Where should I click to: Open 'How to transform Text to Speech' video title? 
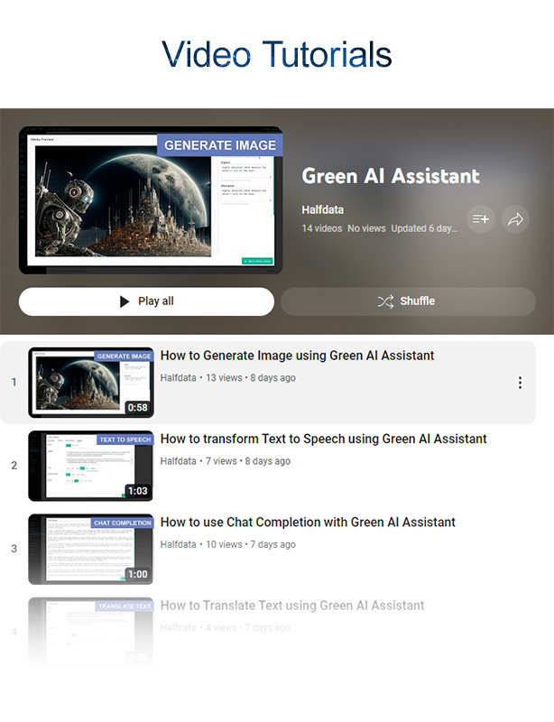(323, 439)
